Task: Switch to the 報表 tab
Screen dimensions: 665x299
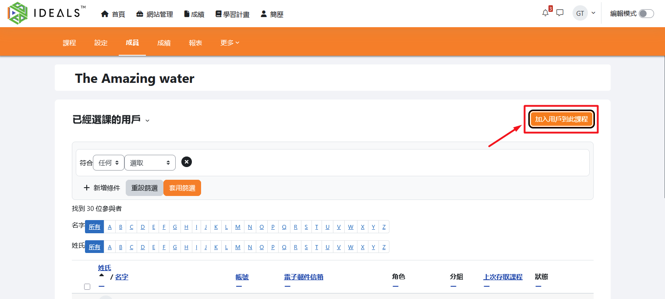Action: (195, 43)
